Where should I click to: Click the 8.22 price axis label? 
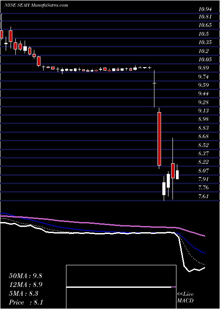(x=204, y=162)
